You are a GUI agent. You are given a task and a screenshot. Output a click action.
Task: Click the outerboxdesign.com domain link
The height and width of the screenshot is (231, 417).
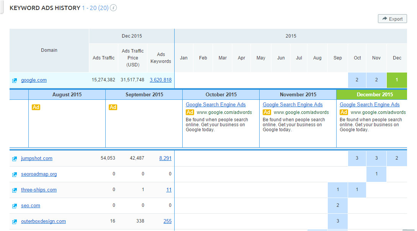[43, 221]
